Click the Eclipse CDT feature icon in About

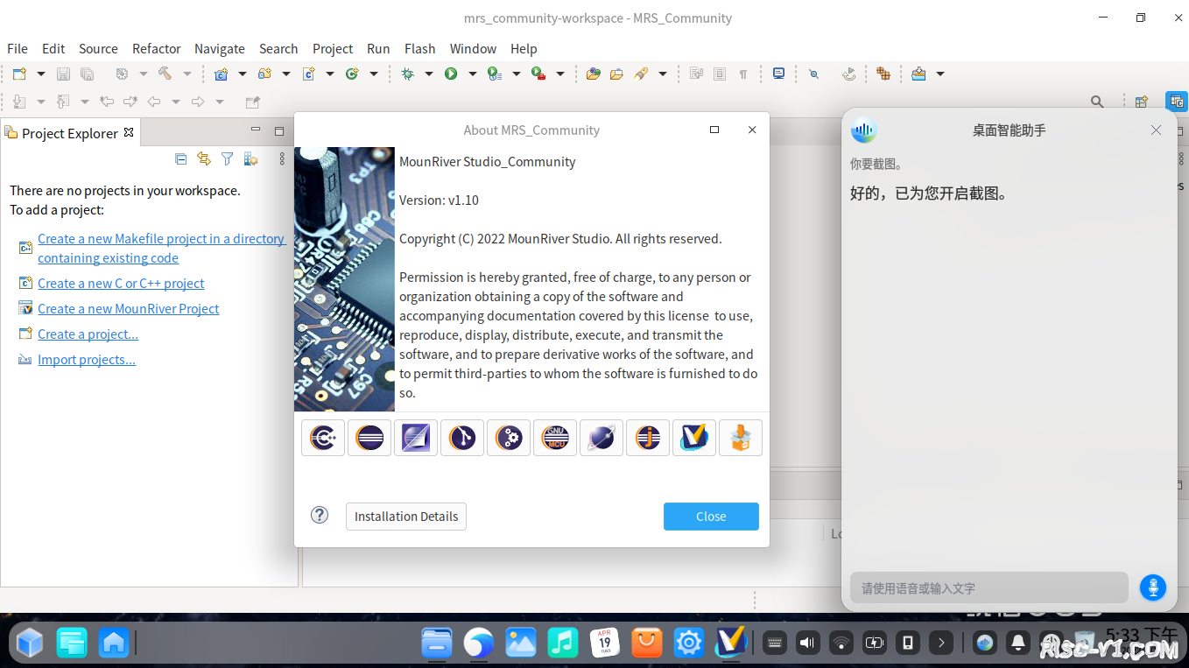click(323, 437)
